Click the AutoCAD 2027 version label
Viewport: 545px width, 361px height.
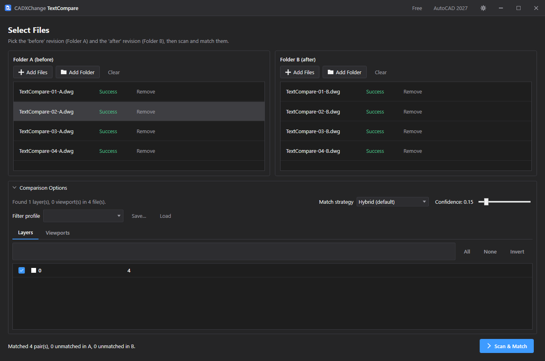point(450,8)
